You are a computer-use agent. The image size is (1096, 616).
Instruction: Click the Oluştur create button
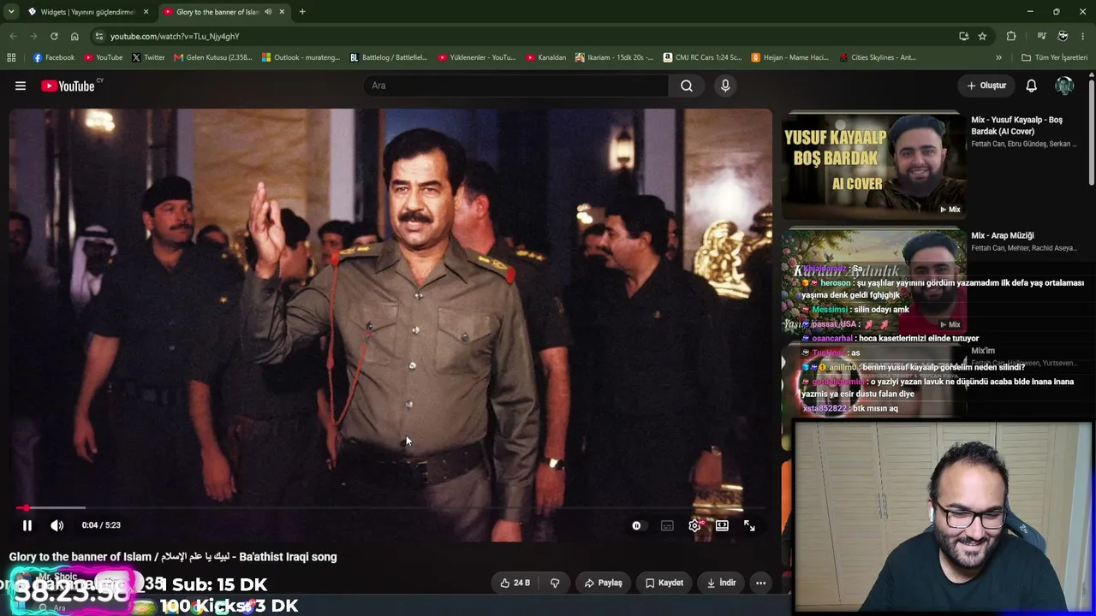[x=986, y=86]
